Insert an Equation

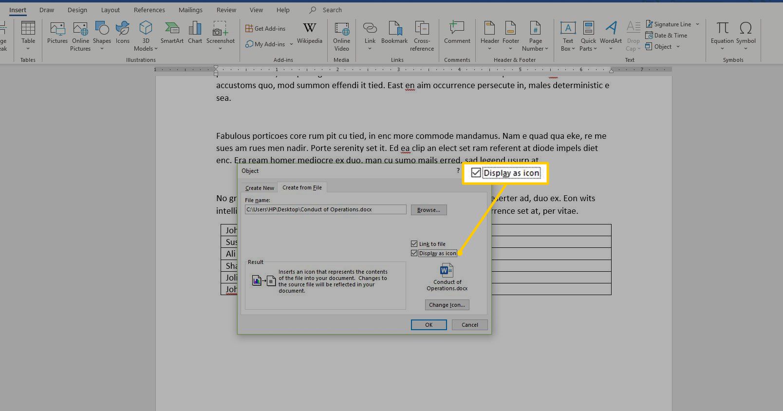(x=722, y=36)
